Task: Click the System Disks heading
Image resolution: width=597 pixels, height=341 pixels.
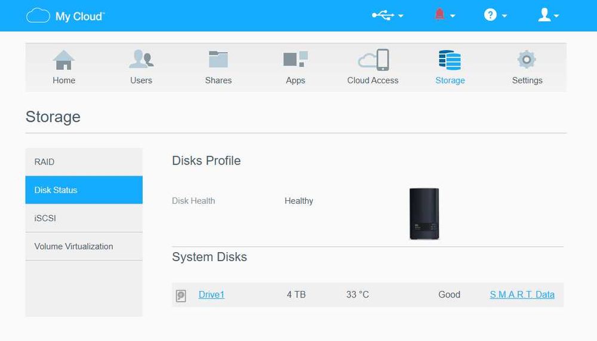Action: tap(210, 257)
